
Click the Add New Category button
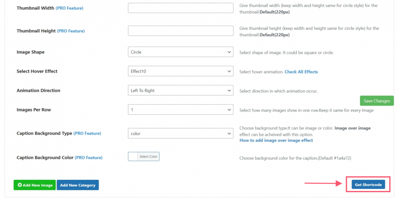tap(78, 185)
